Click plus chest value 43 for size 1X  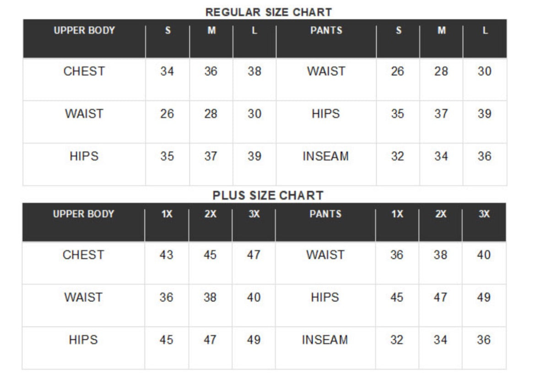(x=166, y=255)
